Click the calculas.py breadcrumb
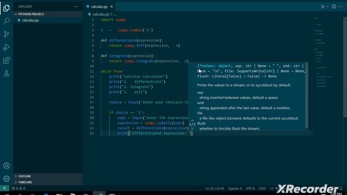347x195 pixels. pos(101,15)
